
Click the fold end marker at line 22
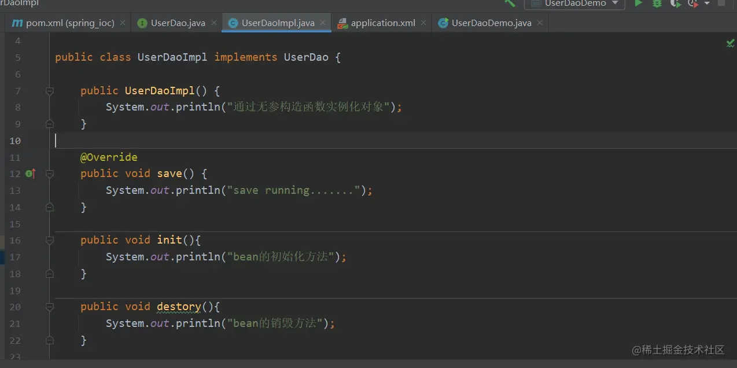tap(50, 340)
